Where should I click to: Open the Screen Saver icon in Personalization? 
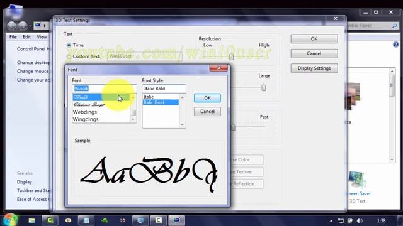point(358,180)
